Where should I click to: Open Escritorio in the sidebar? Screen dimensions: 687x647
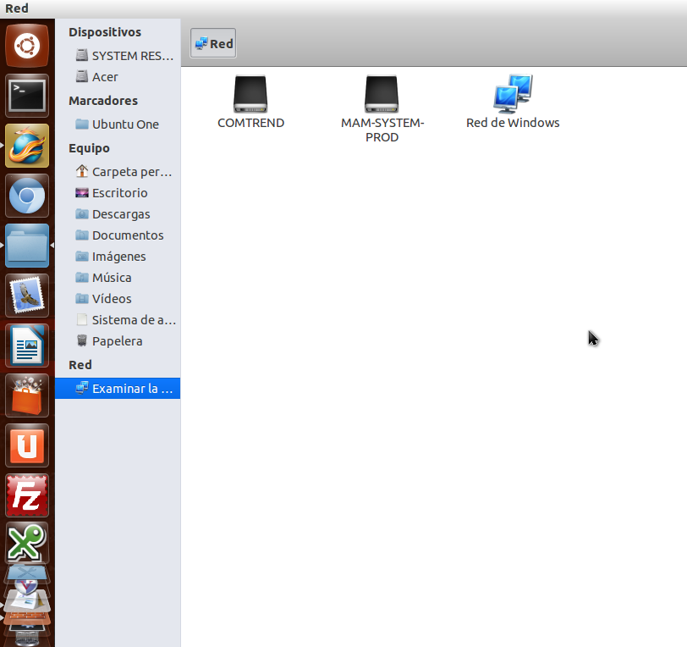tap(119, 193)
